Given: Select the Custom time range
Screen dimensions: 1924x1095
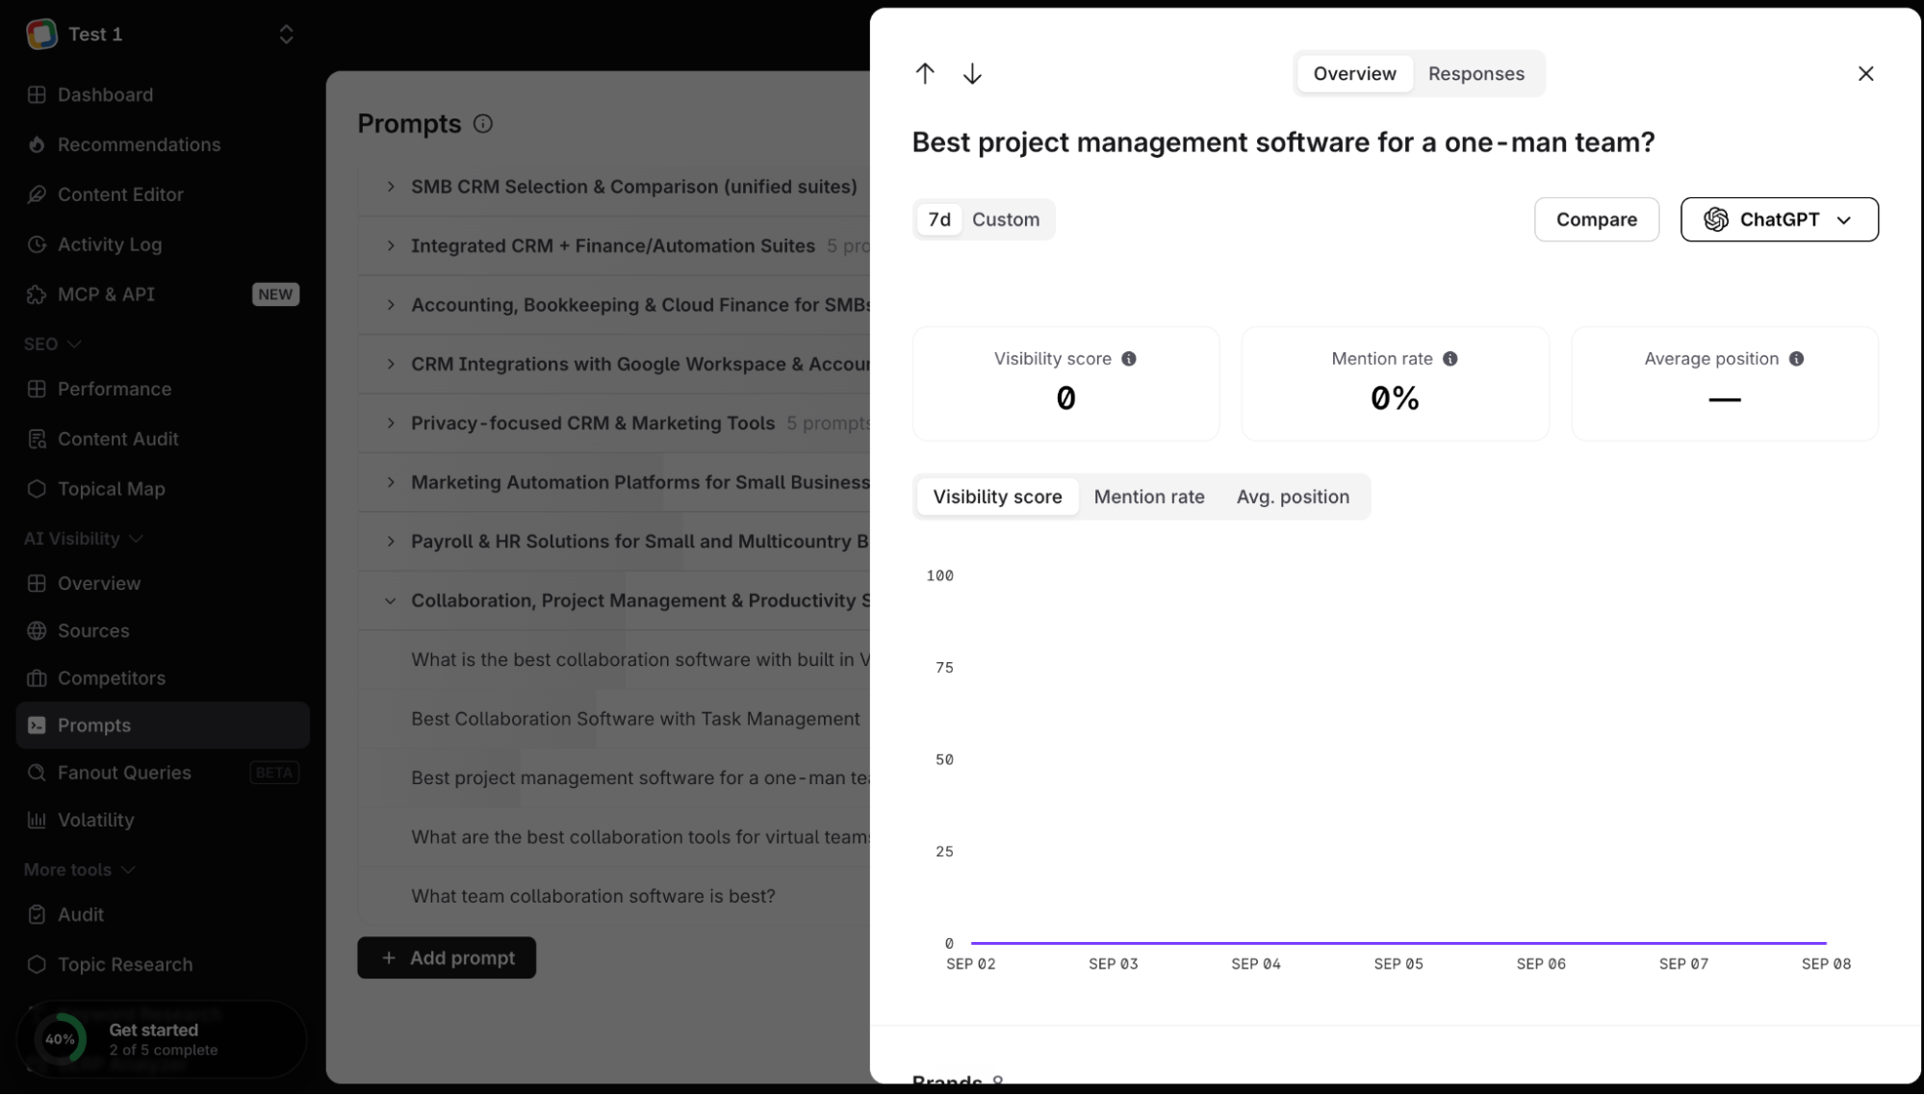Looking at the screenshot, I should [1005, 219].
